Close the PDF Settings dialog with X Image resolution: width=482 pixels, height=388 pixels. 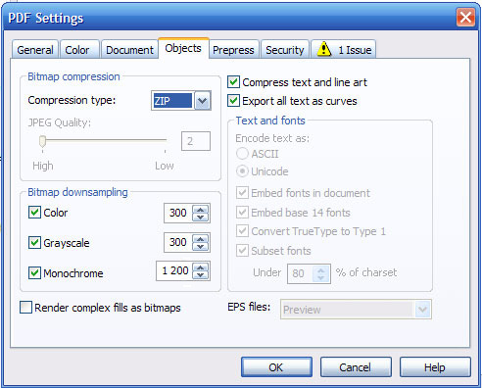click(465, 17)
